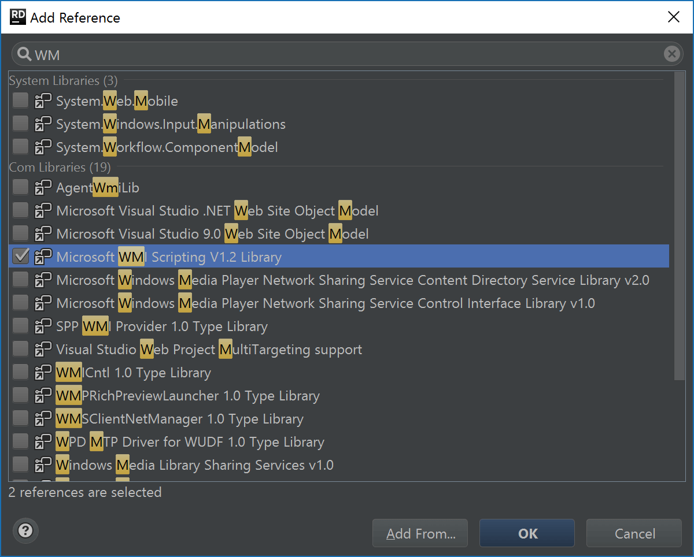Select the WMPRichPreviewLauncher 1.0 Type Library text
This screenshot has width=694, height=557.
click(x=188, y=396)
